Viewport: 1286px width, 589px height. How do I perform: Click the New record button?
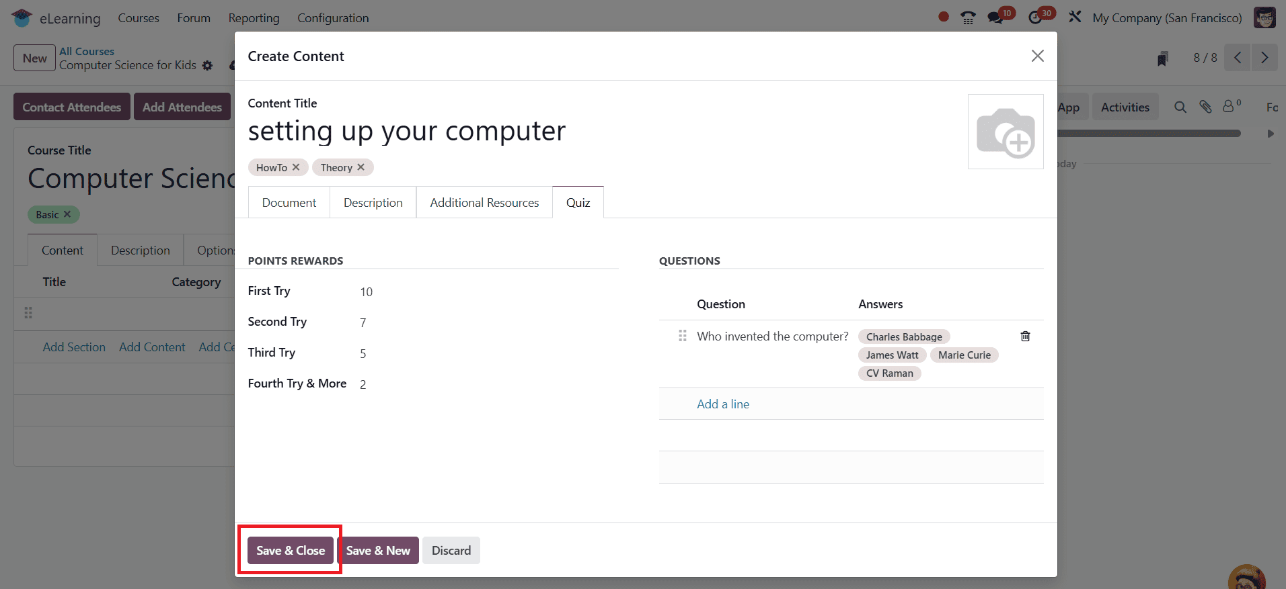click(34, 58)
